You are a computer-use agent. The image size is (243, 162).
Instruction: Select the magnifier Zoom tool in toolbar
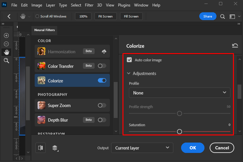(6, 61)
